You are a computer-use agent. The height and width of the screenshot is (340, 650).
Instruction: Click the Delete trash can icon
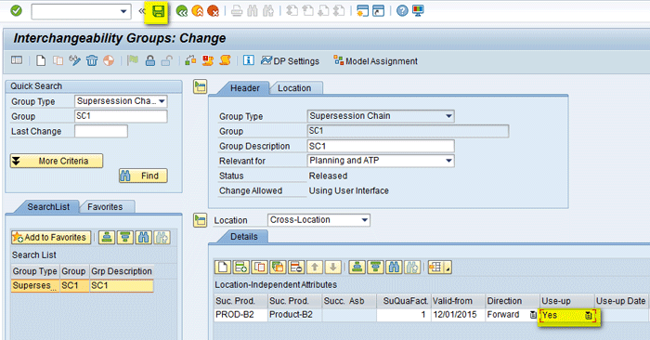[92, 61]
